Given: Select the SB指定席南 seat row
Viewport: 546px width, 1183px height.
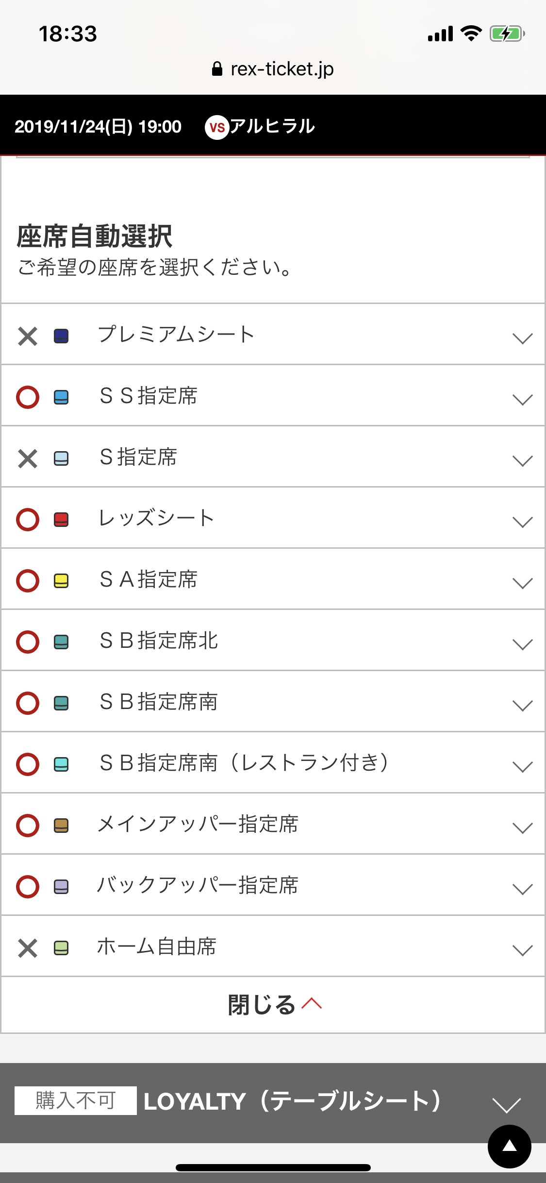Looking at the screenshot, I should pos(159,702).
